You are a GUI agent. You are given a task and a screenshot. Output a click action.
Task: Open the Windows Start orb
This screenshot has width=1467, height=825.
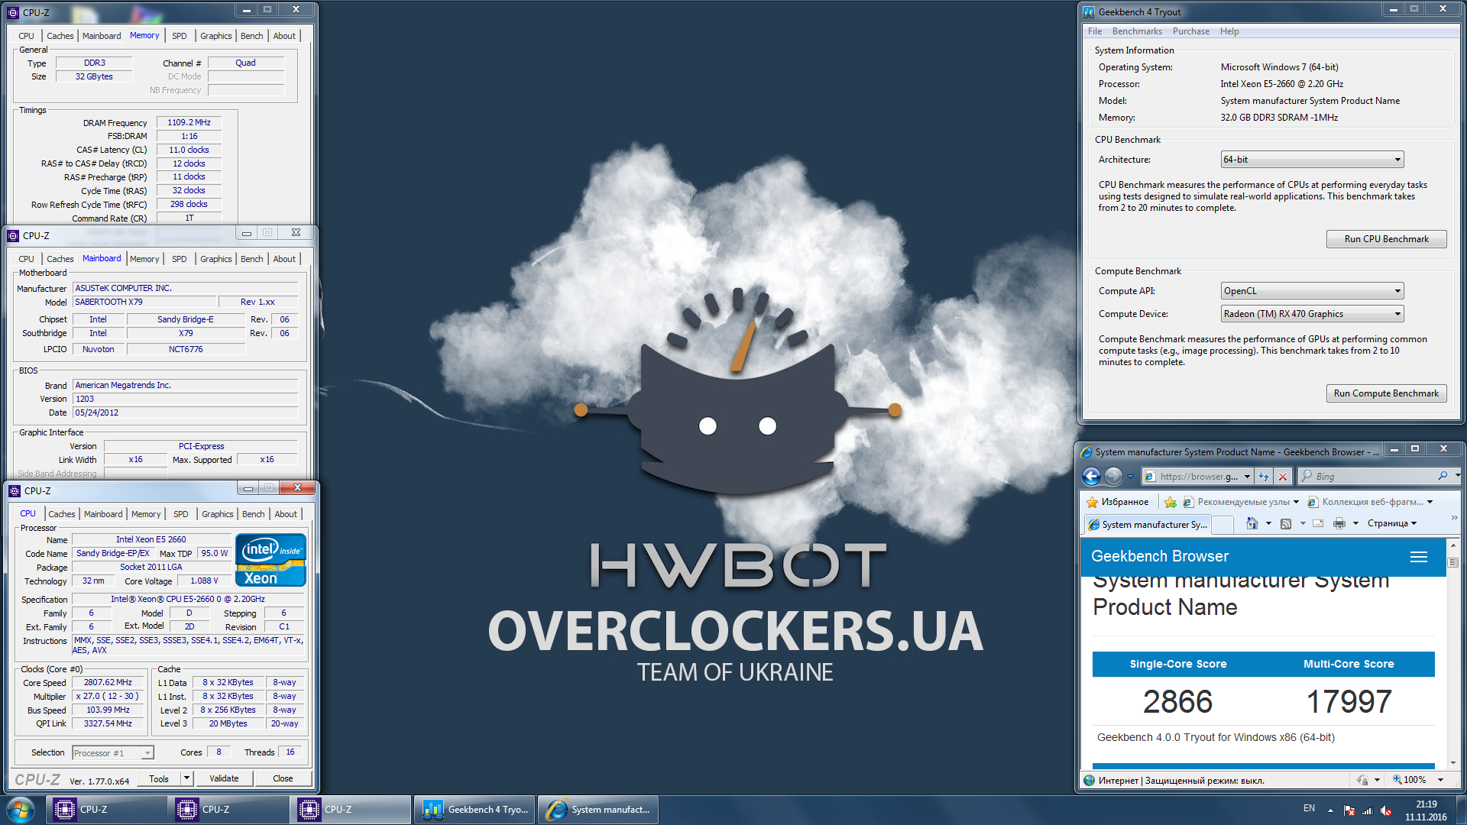21,810
